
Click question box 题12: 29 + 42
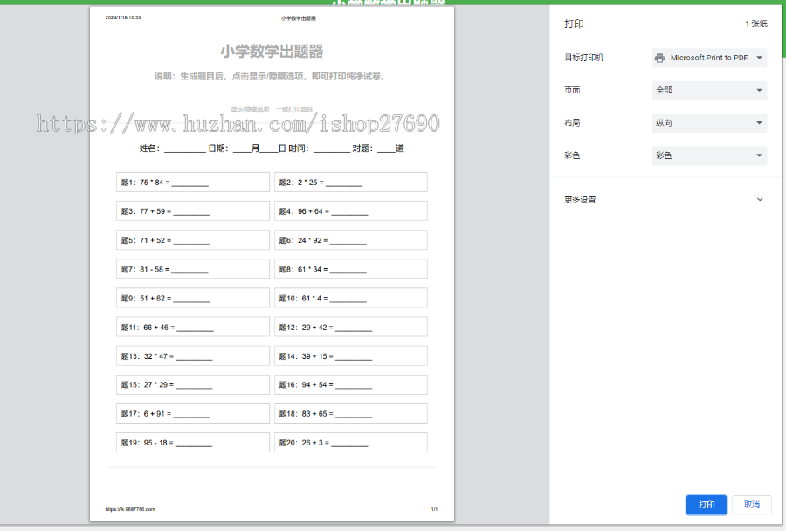coord(351,327)
